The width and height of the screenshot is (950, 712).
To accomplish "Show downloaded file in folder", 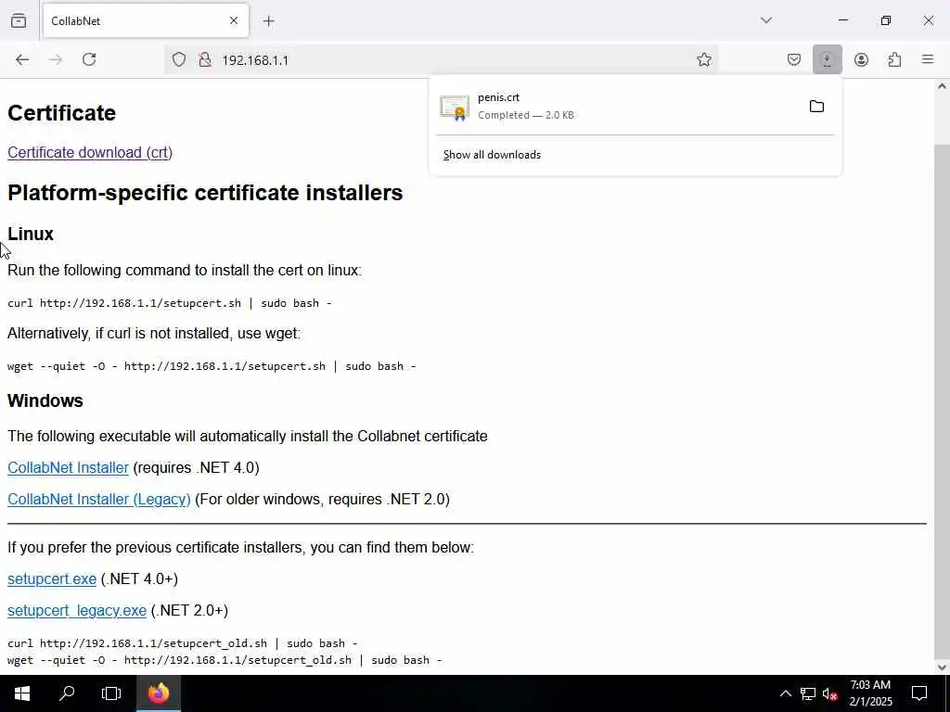I will 816,107.
